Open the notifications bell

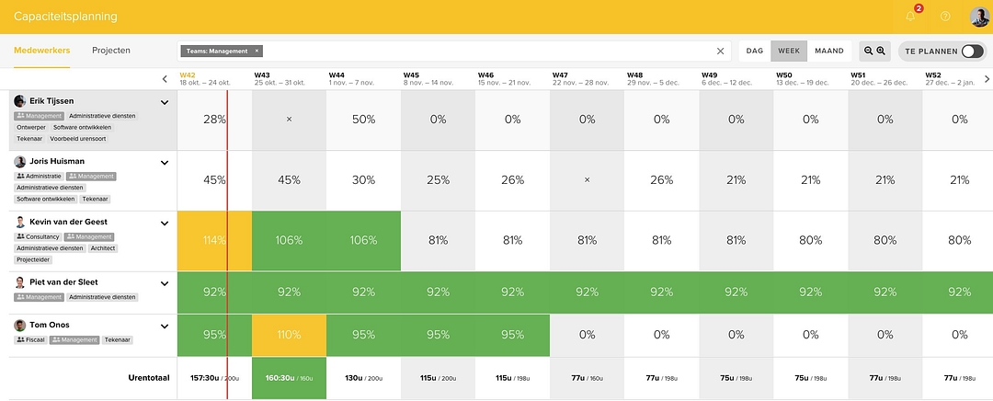pos(910,17)
